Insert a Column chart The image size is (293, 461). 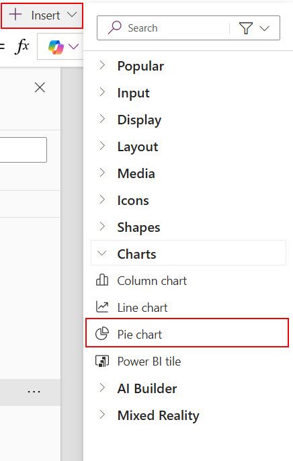coord(188,281)
